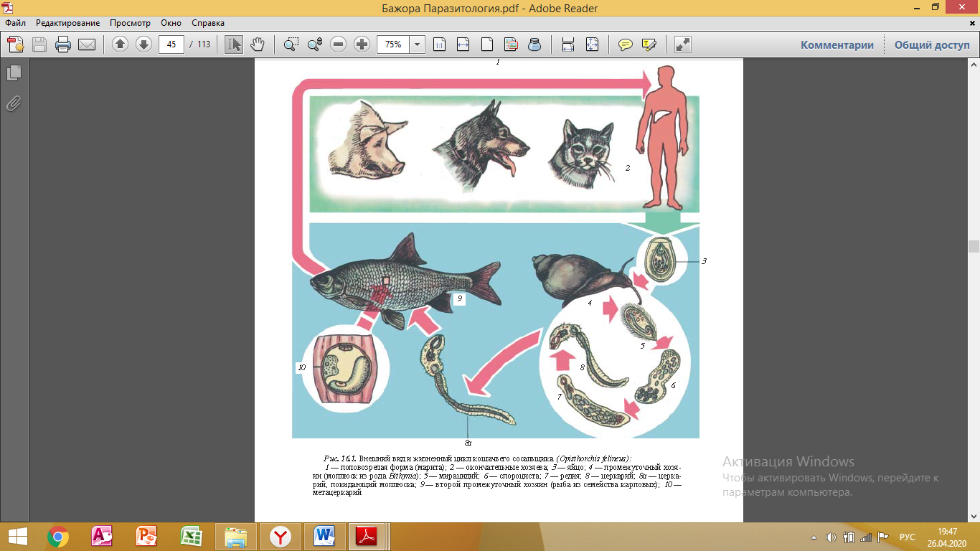Click the snapshot/convert images toolbar icon

tap(511, 44)
